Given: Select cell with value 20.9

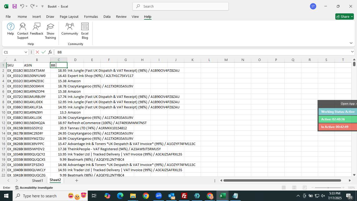Looking at the screenshot, I should (59, 128).
